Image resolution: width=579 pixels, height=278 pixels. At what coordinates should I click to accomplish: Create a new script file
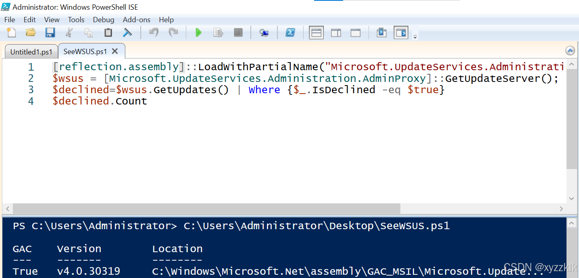12,32
